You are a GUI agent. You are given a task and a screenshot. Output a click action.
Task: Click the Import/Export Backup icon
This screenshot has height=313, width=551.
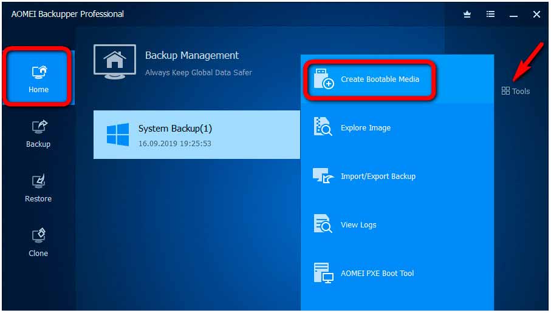323,176
